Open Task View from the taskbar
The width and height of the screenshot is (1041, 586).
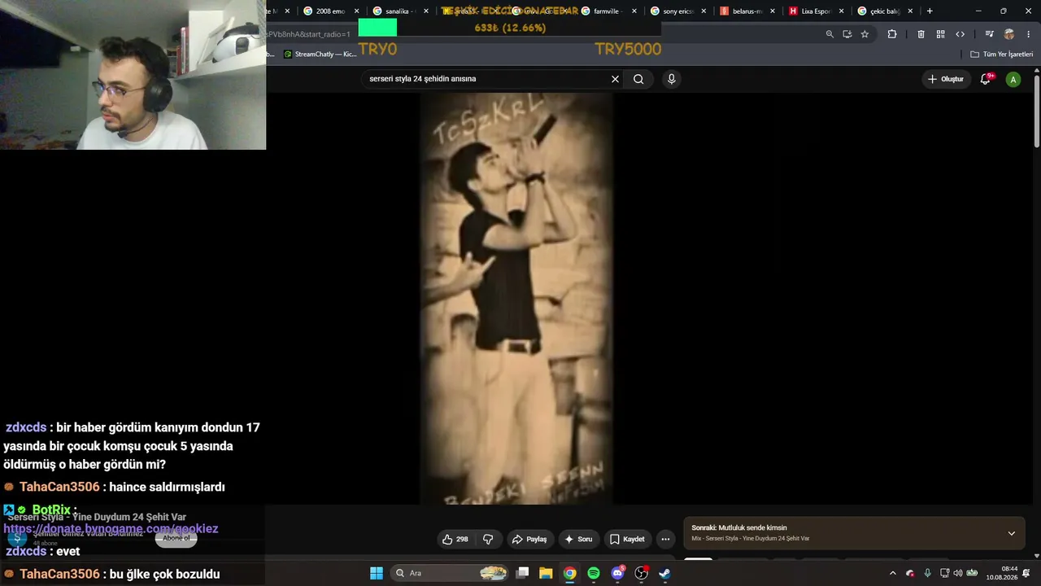pos(523,573)
